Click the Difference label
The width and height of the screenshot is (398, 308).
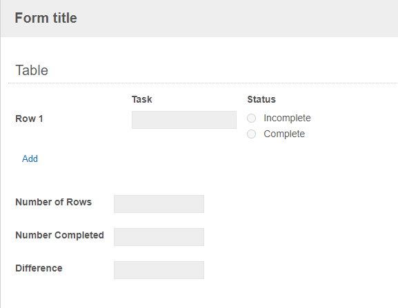tap(39, 268)
